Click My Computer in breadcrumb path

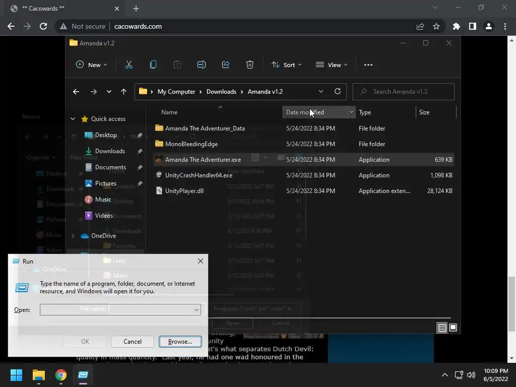pos(176,92)
